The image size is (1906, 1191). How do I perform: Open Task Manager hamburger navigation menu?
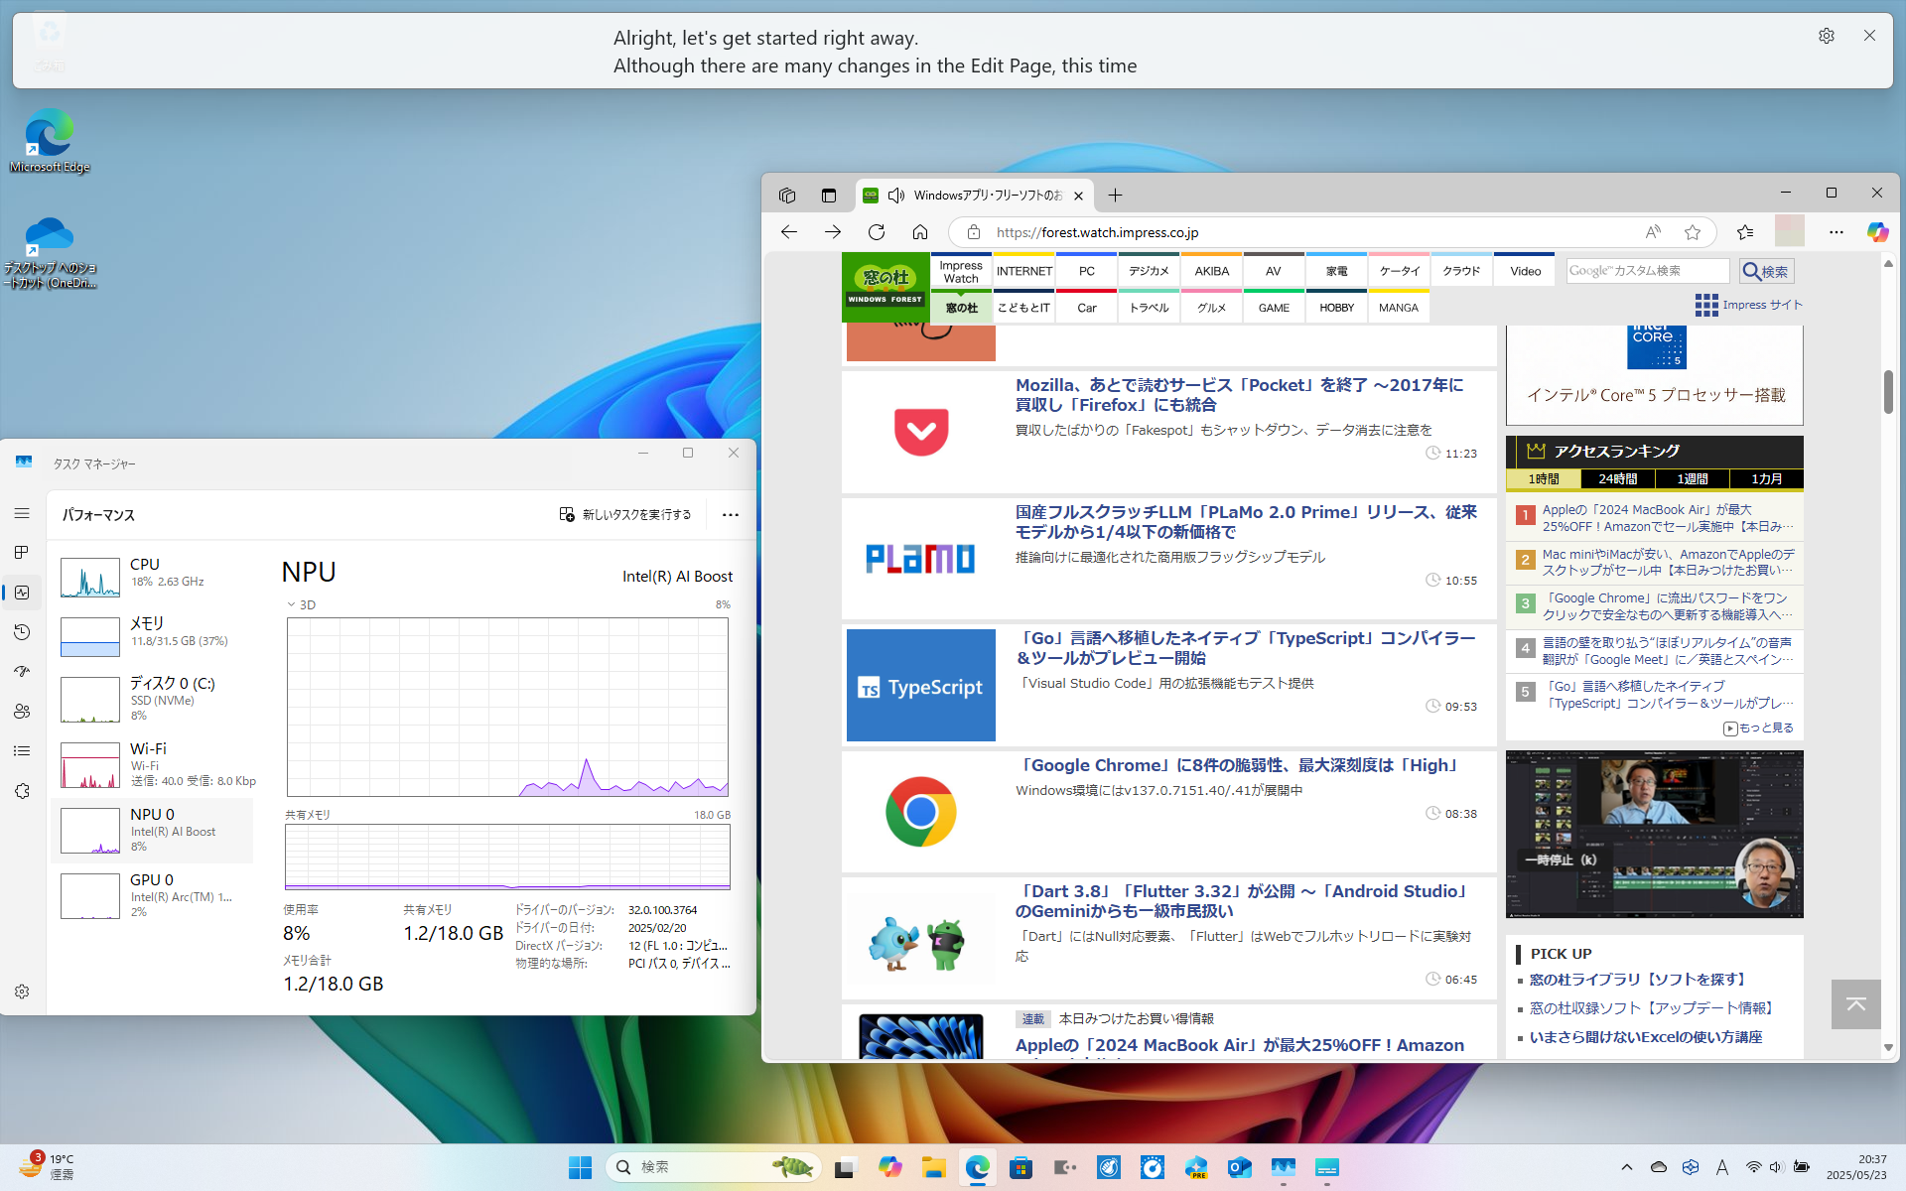point(22,513)
